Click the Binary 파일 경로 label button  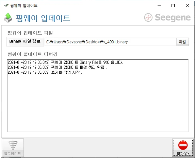coord(25,42)
